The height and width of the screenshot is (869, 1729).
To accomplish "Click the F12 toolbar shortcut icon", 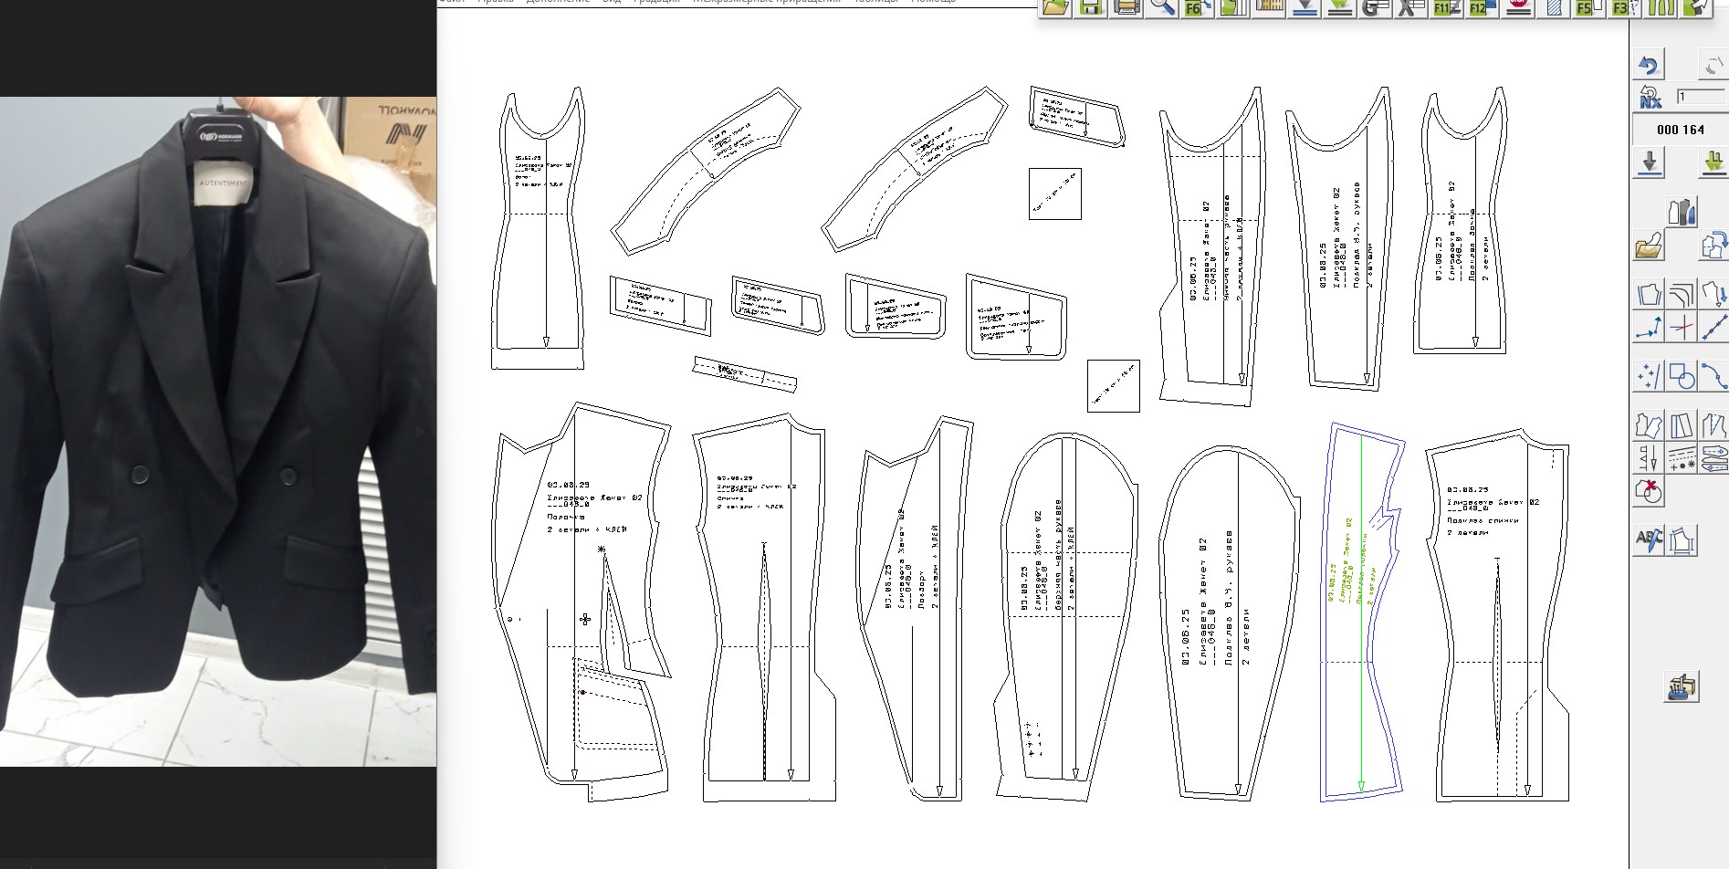I will click(1482, 7).
